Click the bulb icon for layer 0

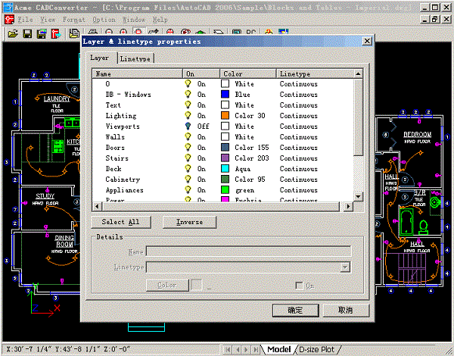[x=188, y=84]
